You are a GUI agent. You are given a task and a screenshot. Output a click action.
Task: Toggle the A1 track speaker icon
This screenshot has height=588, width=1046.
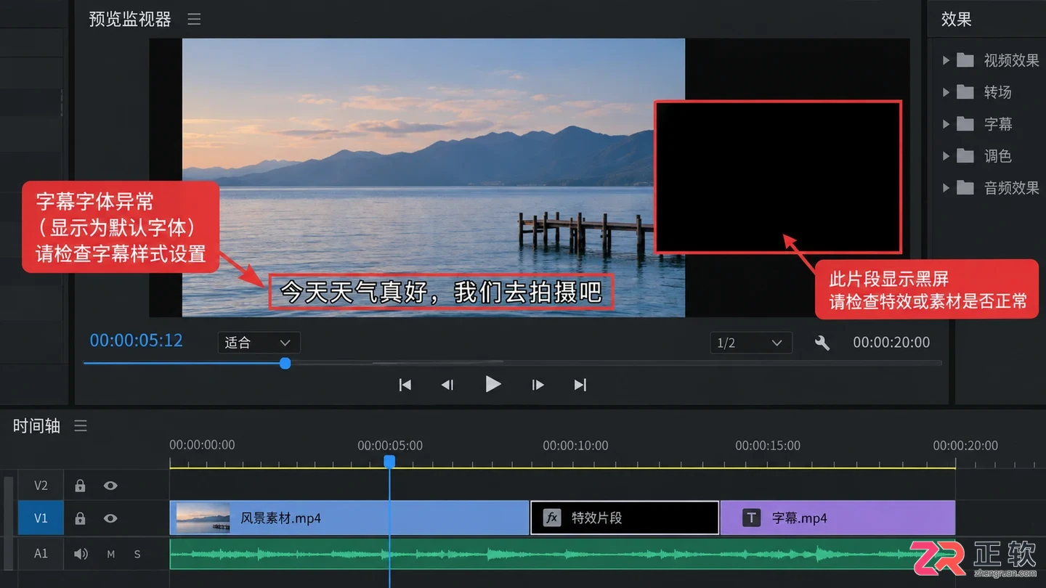[81, 554]
